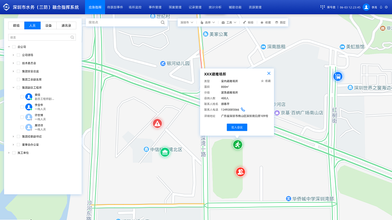Click the green warehouse marker on map
This screenshot has height=220, width=392.
point(165,152)
